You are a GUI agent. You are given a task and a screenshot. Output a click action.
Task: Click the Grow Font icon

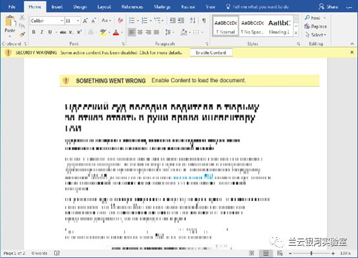(x=85, y=21)
